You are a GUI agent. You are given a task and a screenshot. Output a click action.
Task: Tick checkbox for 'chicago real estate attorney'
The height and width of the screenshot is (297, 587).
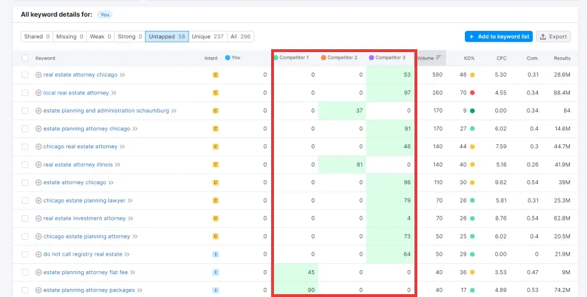(x=25, y=146)
